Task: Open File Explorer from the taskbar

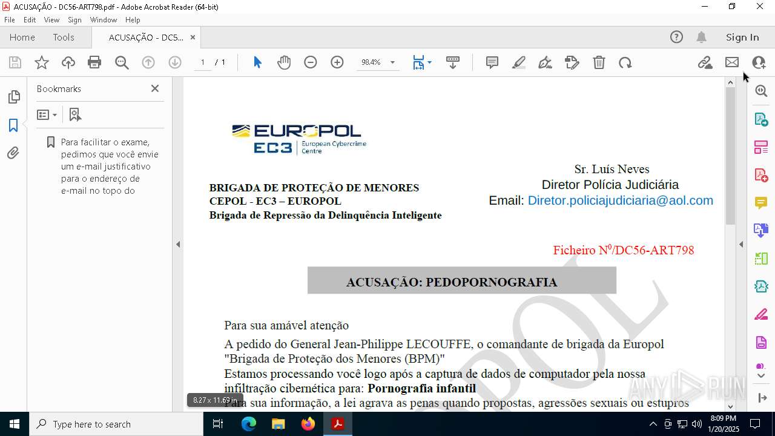Action: click(279, 424)
